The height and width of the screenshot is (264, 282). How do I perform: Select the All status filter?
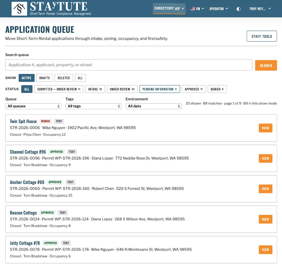click(27, 89)
